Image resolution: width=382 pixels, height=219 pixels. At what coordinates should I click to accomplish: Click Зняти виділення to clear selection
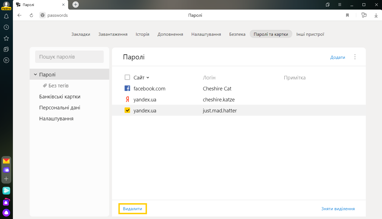pos(338,209)
